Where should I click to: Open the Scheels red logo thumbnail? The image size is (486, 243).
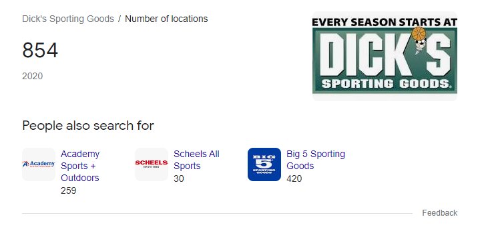pos(152,164)
